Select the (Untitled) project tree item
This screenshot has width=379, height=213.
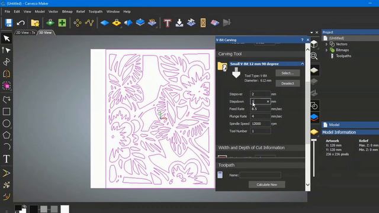336,38
